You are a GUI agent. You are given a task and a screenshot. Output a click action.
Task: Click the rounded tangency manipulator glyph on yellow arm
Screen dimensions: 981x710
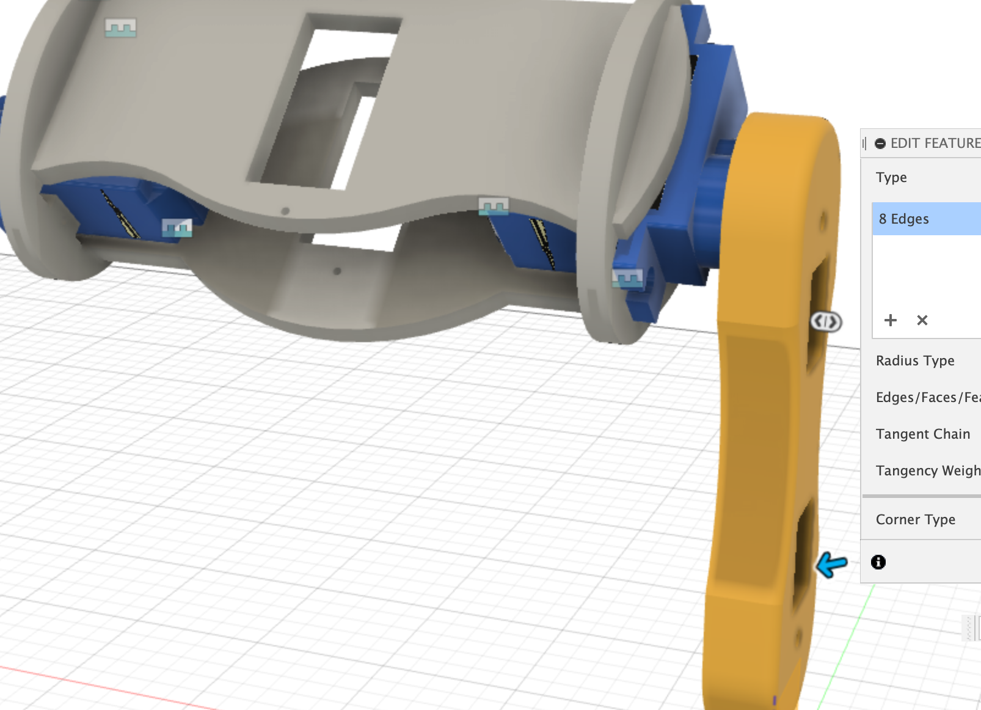[826, 321]
